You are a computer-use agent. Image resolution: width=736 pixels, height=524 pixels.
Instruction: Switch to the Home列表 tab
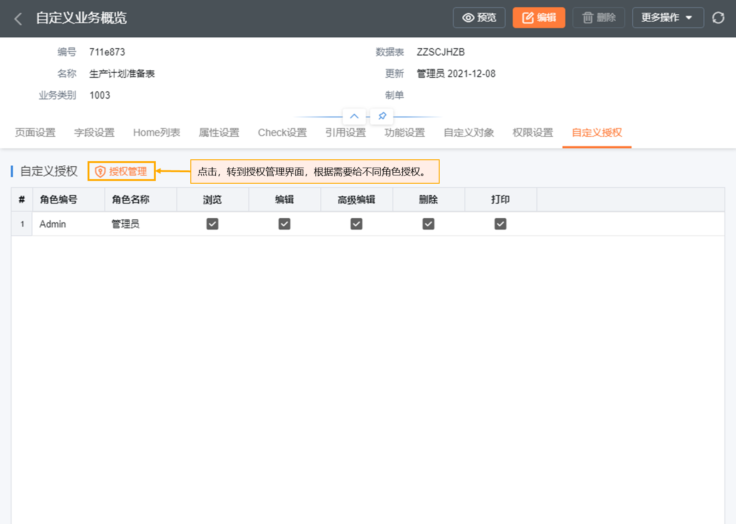click(157, 133)
